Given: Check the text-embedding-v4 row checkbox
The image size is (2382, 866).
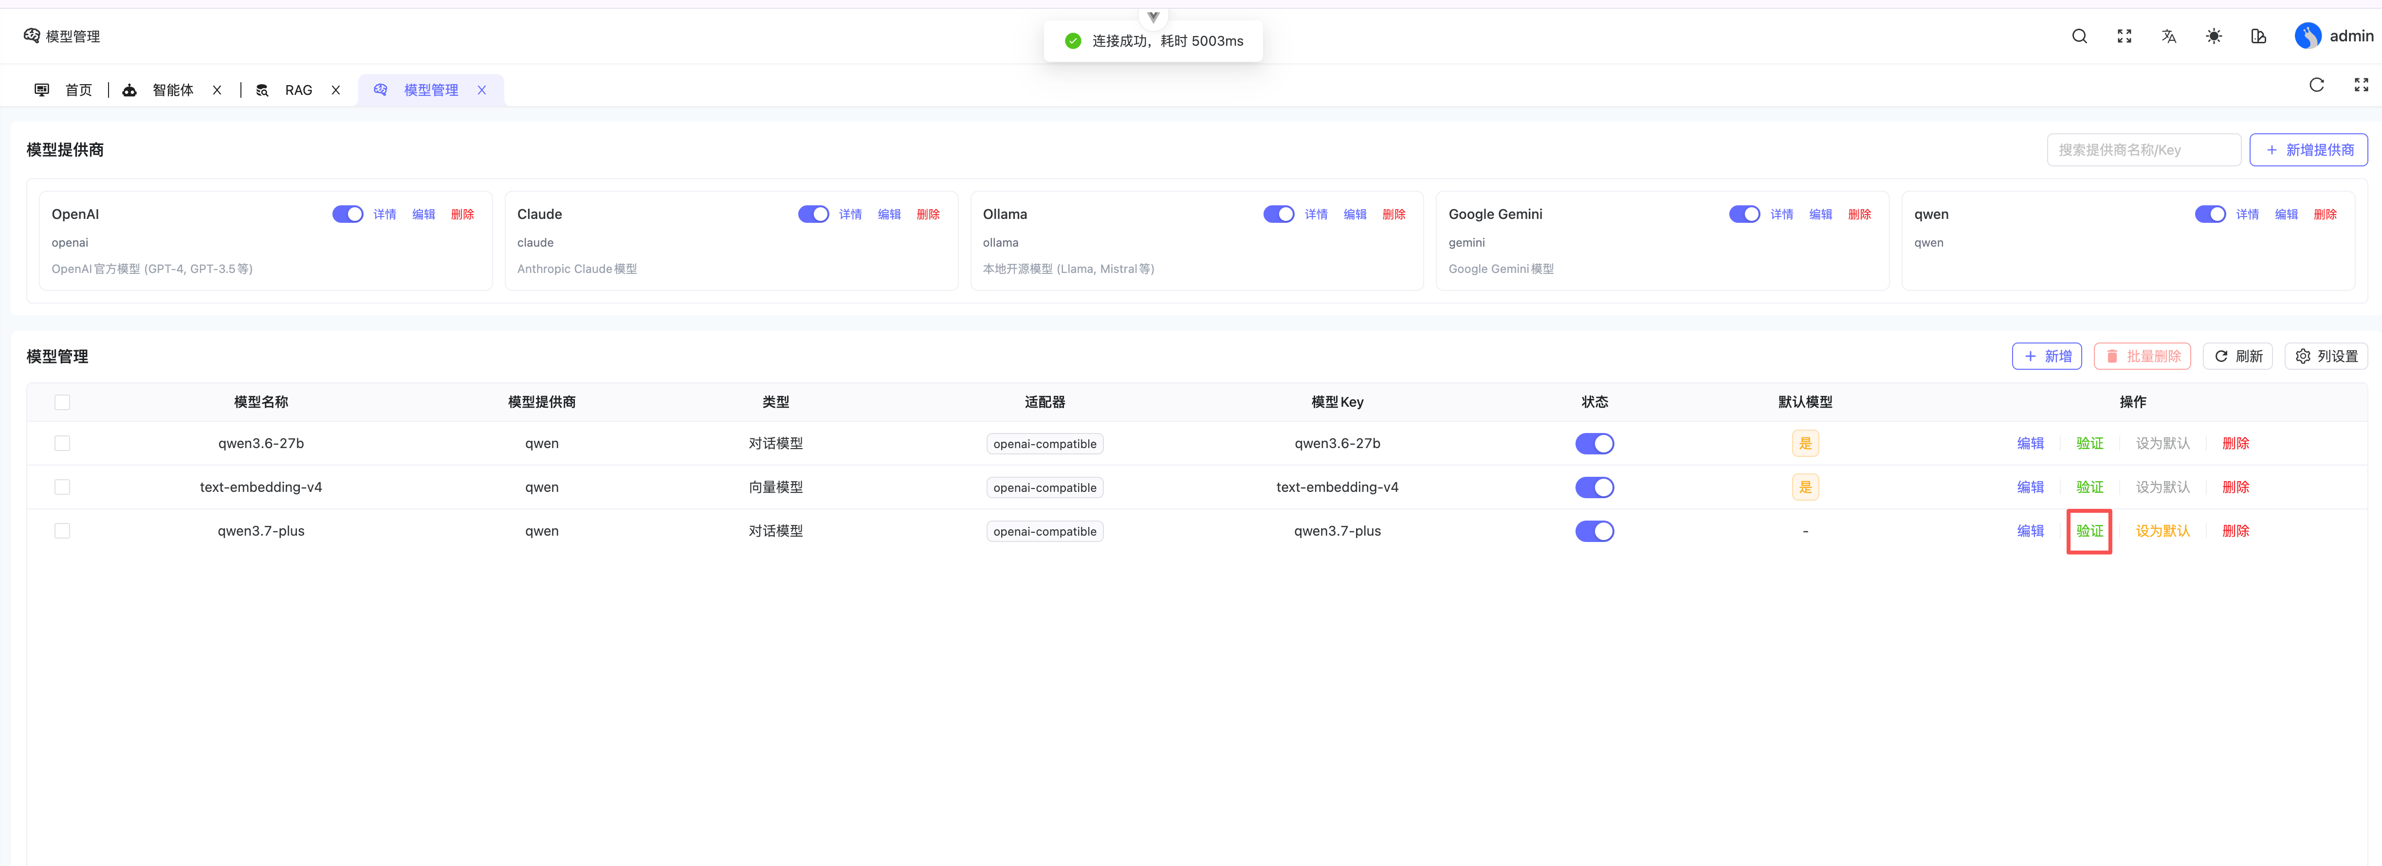Looking at the screenshot, I should (x=62, y=487).
